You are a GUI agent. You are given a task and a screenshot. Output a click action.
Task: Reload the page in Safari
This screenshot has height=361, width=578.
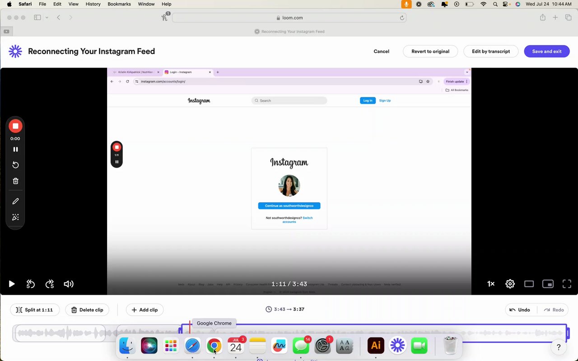coord(402,18)
